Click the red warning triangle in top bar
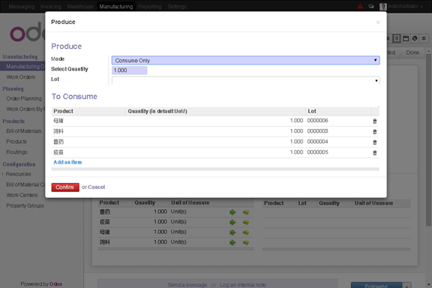432x288 pixels. [x=360, y=6]
